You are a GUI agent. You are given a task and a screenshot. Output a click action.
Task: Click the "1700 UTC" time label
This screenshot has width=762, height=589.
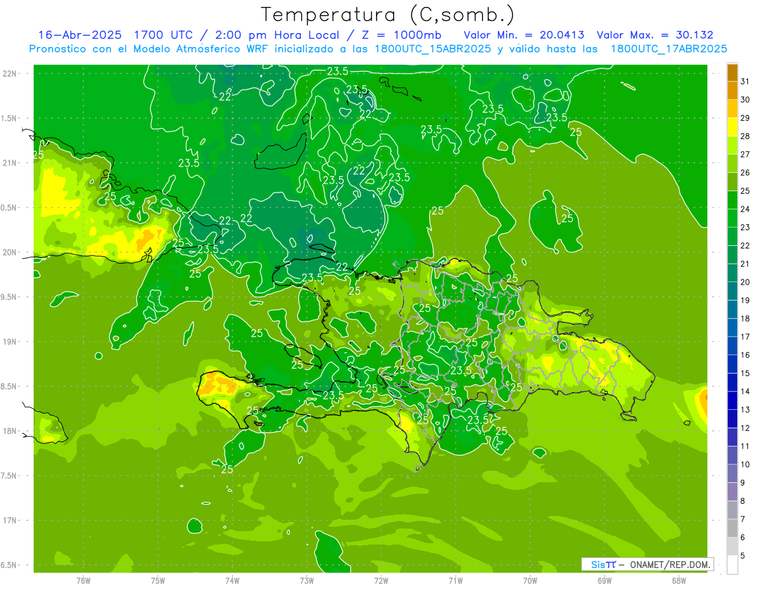[x=164, y=35]
